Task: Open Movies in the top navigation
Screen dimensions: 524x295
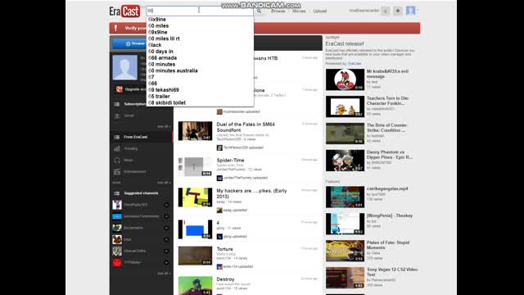Action: coord(299,11)
